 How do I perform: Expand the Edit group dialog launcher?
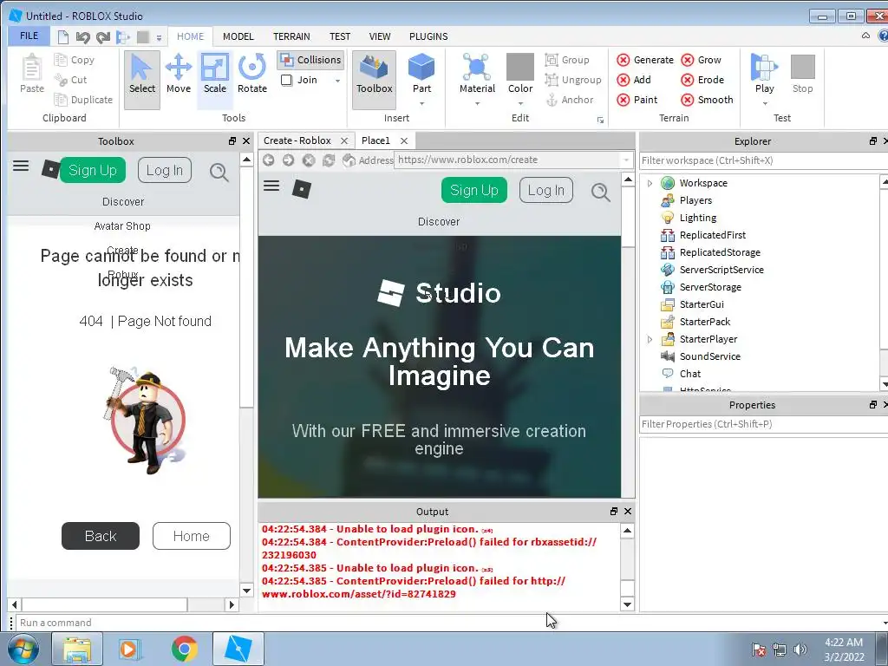coord(600,120)
